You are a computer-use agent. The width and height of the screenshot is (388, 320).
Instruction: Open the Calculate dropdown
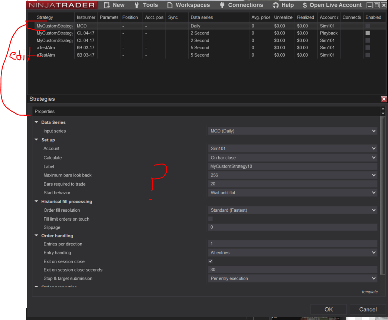coord(293,158)
